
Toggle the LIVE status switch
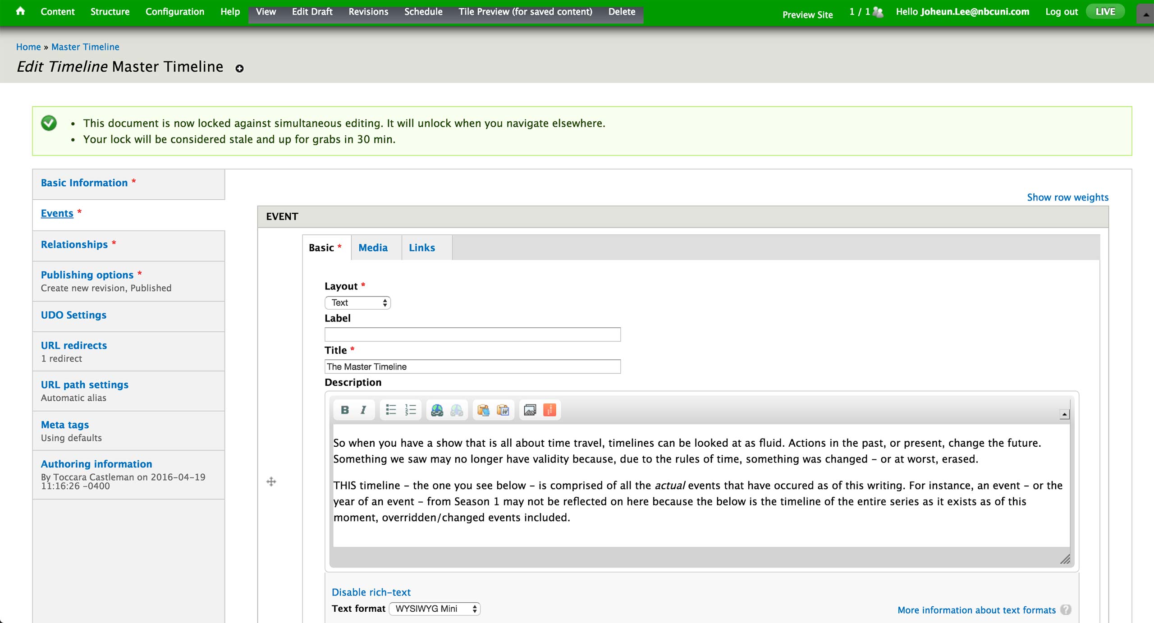(x=1105, y=11)
